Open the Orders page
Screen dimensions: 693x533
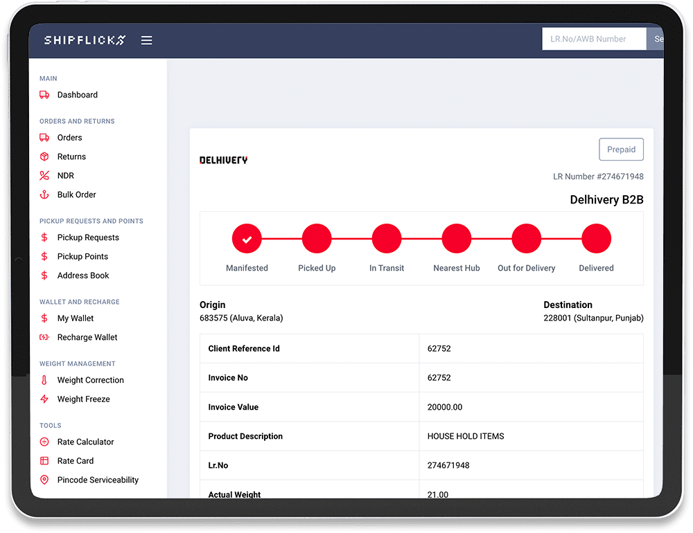(69, 137)
